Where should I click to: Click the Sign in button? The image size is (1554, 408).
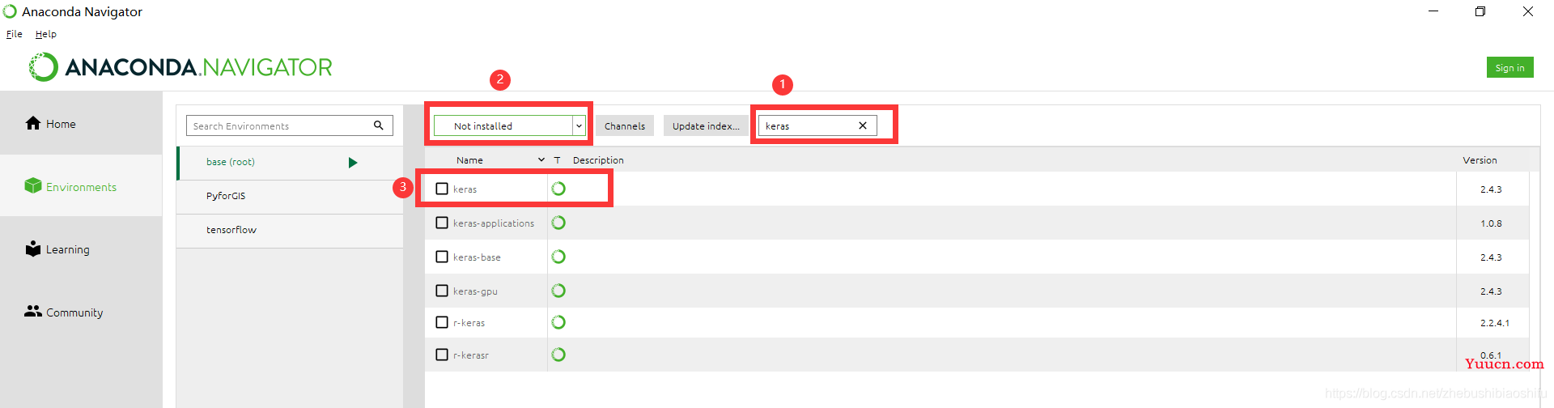[x=1509, y=67]
